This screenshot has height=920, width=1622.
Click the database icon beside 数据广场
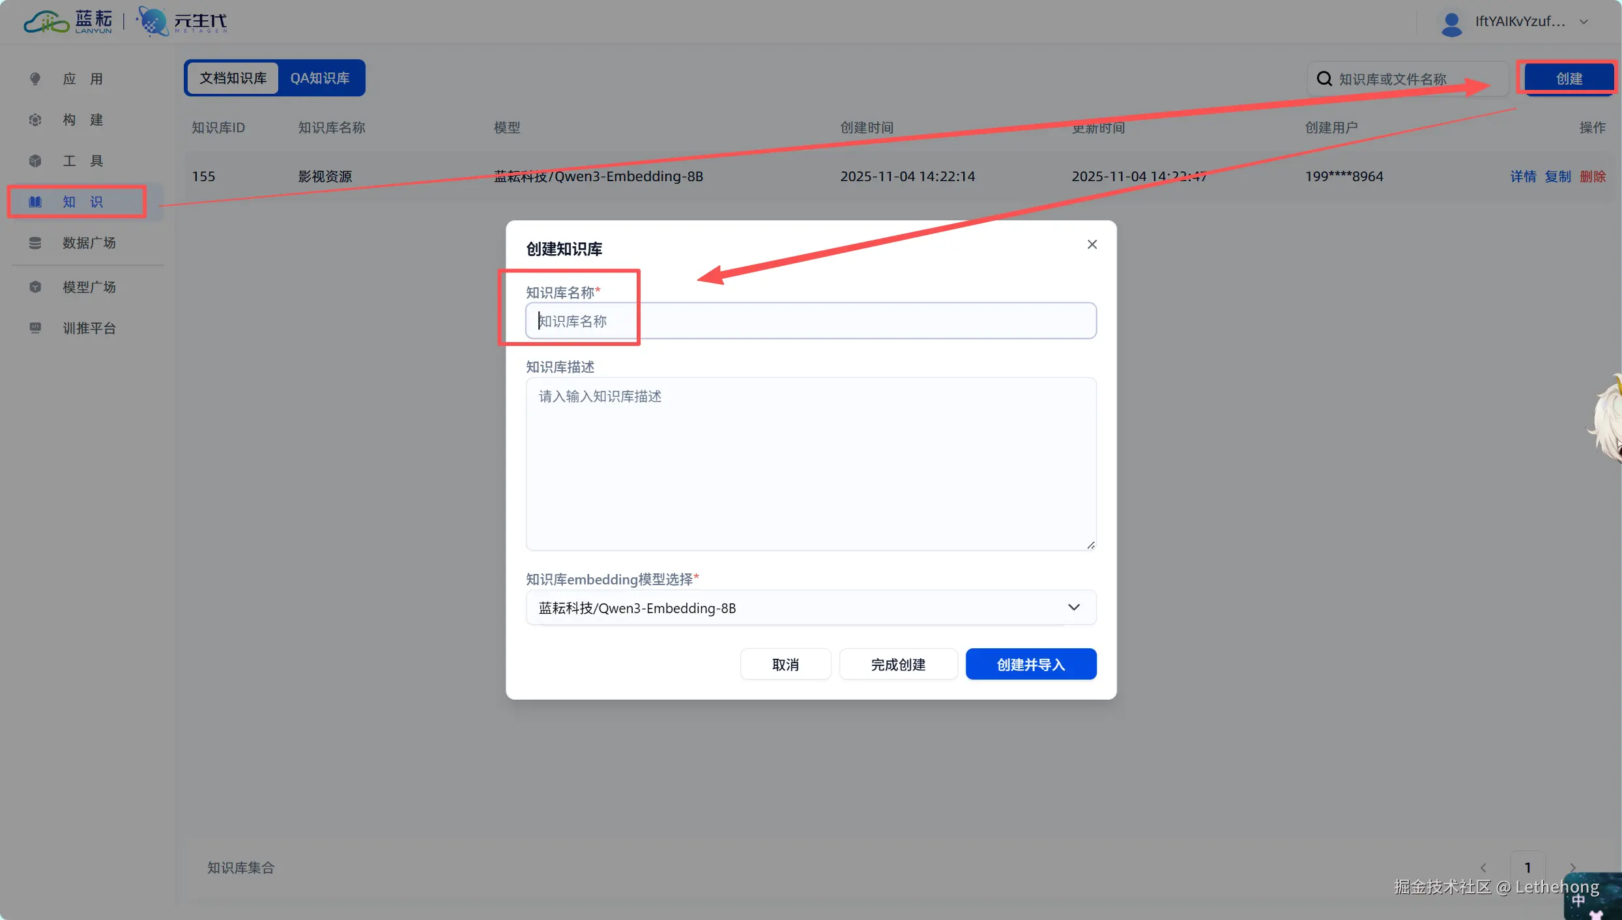(35, 243)
